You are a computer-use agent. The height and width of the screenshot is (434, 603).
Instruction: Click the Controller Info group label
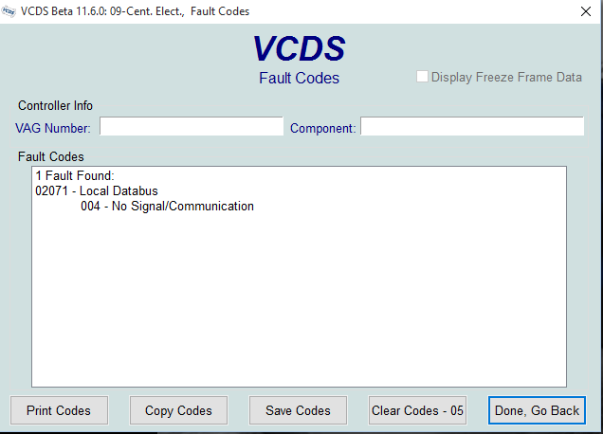(x=55, y=106)
